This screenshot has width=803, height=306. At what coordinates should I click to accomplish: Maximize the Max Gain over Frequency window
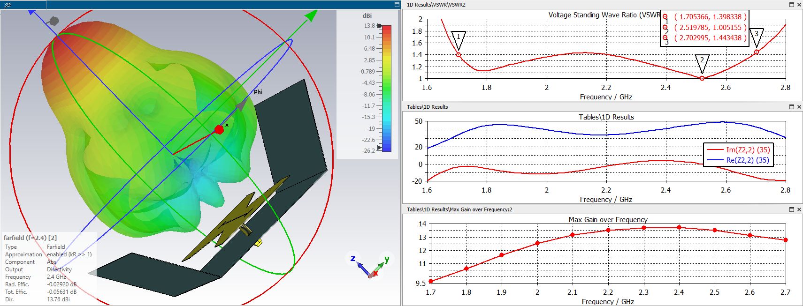[x=792, y=209]
